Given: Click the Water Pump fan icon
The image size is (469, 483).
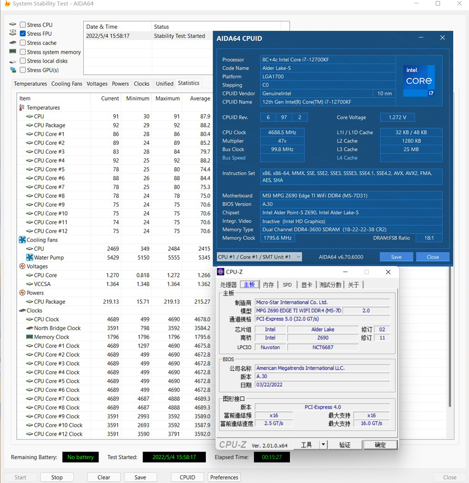Looking at the screenshot, I should tap(30, 258).
